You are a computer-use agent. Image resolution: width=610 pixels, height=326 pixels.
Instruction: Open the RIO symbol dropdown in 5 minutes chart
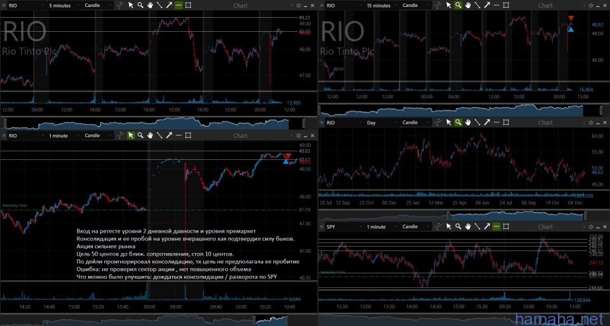25,6
